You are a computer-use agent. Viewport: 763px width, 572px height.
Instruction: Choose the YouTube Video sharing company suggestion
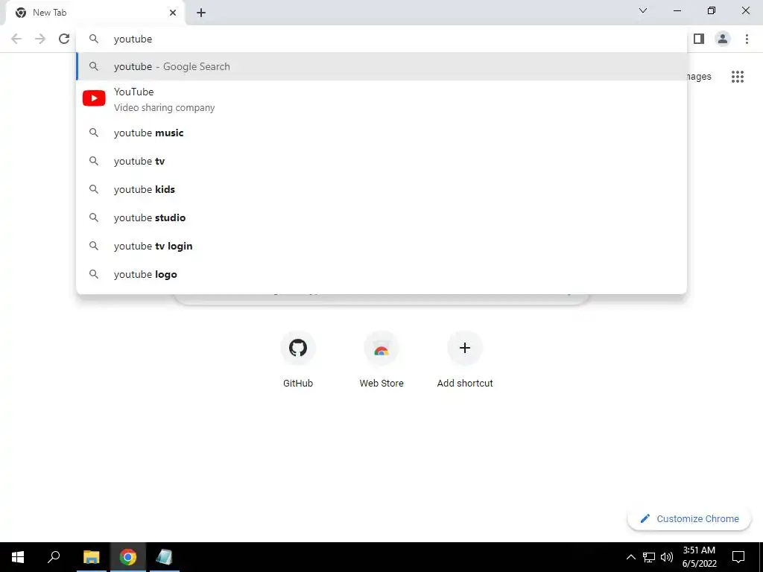(x=382, y=99)
